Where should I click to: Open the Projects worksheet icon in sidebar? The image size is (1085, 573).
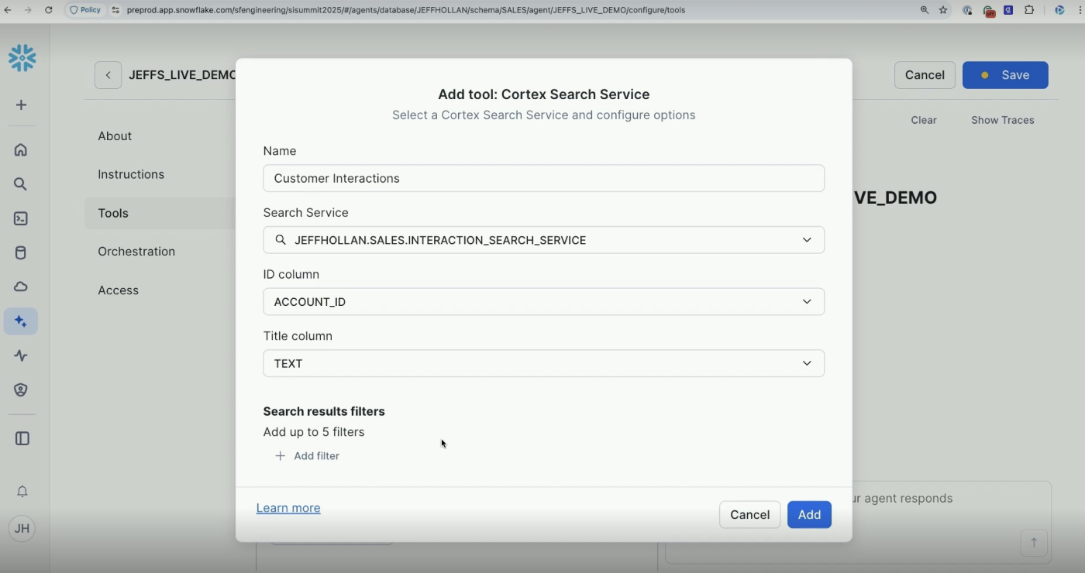[21, 218]
